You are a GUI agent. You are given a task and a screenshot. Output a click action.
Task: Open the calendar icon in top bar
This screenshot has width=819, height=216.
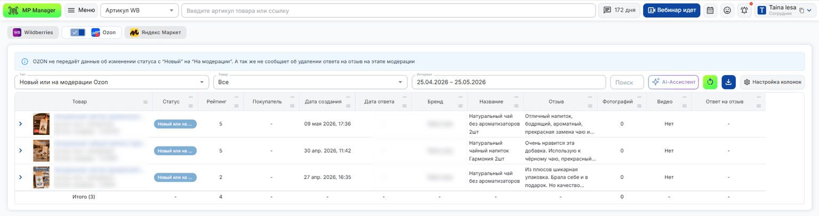click(x=710, y=10)
